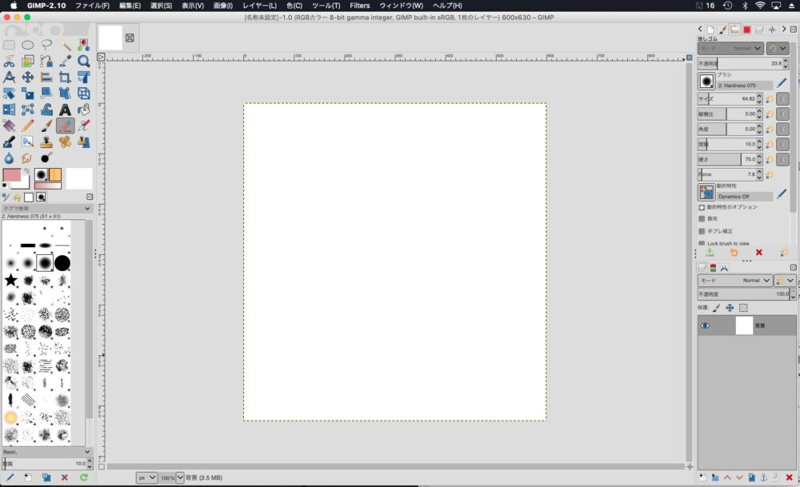Open the レイヤー(L) menu
The width and height of the screenshot is (800, 487).
(259, 6)
